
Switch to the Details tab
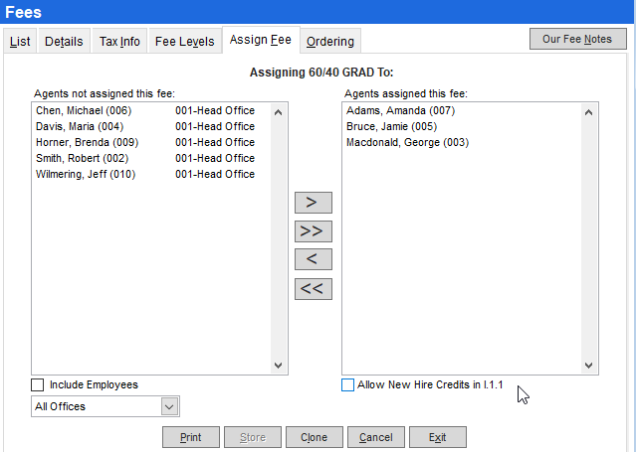[64, 42]
